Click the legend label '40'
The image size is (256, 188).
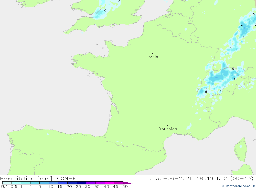click(106, 186)
